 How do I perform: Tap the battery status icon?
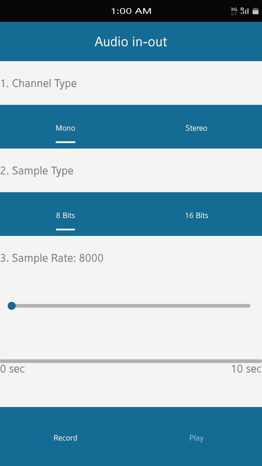click(255, 11)
